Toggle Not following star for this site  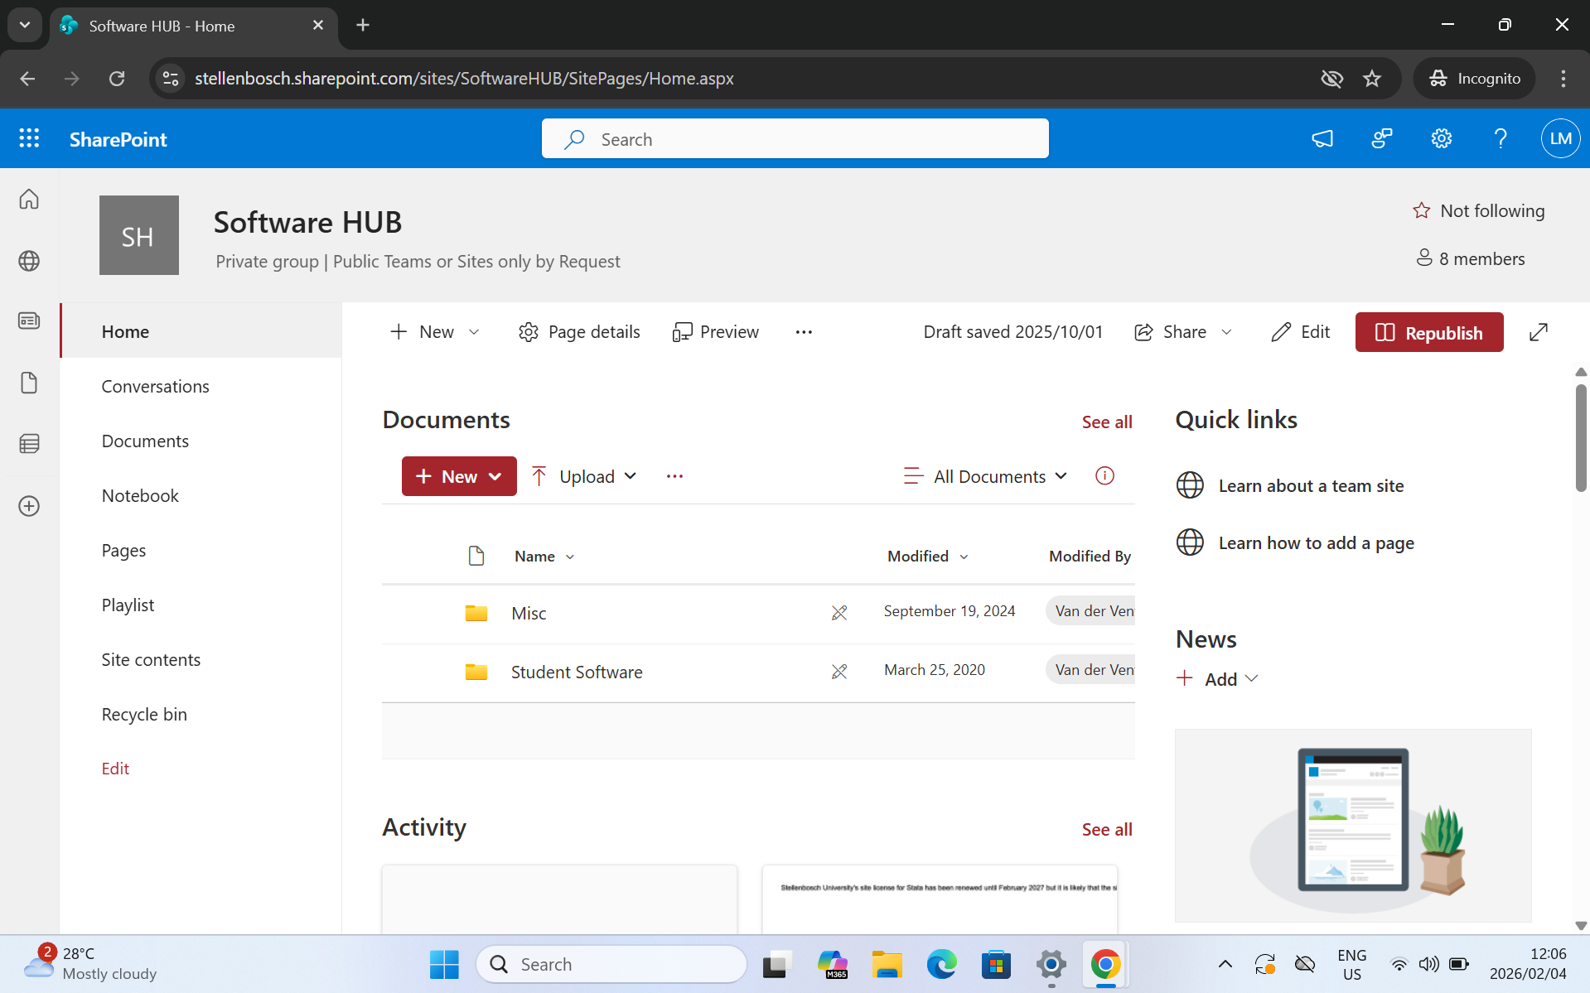(x=1479, y=210)
